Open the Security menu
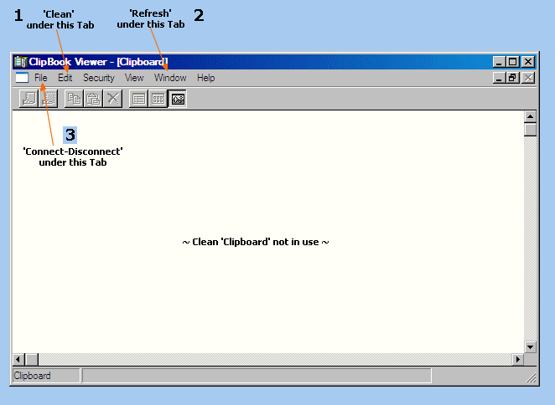 tap(99, 78)
